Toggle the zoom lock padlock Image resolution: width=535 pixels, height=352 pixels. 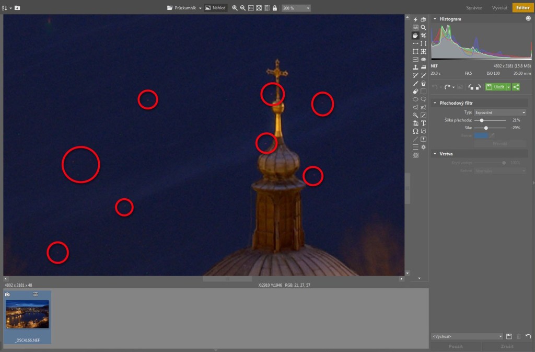(x=275, y=8)
